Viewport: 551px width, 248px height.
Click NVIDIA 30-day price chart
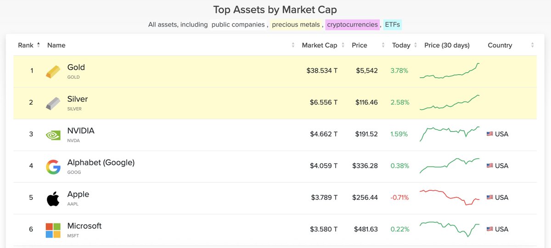point(450,134)
